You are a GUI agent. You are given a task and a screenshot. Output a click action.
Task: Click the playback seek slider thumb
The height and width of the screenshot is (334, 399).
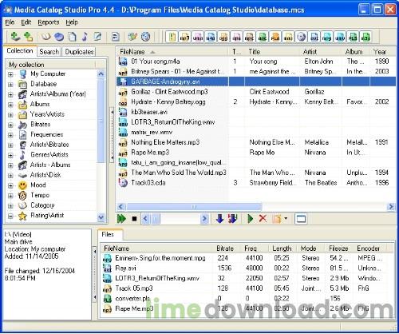click(156, 219)
